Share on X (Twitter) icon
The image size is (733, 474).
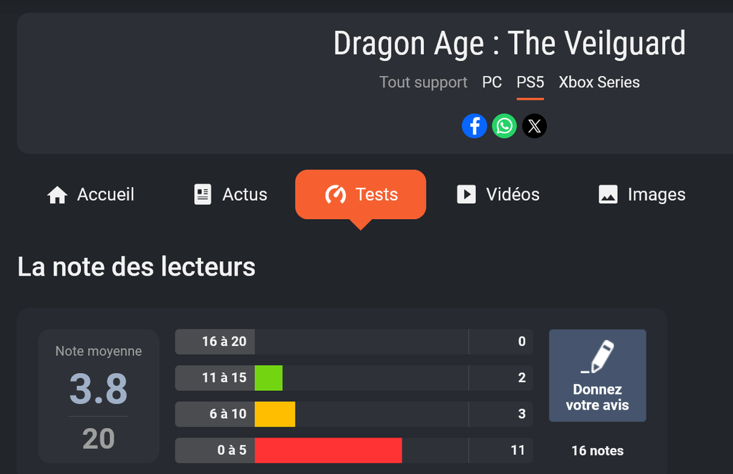coord(534,127)
